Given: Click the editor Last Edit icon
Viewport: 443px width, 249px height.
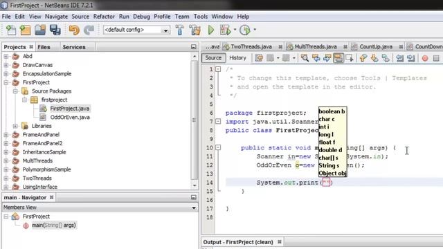Looking at the screenshot, I should 259,58.
